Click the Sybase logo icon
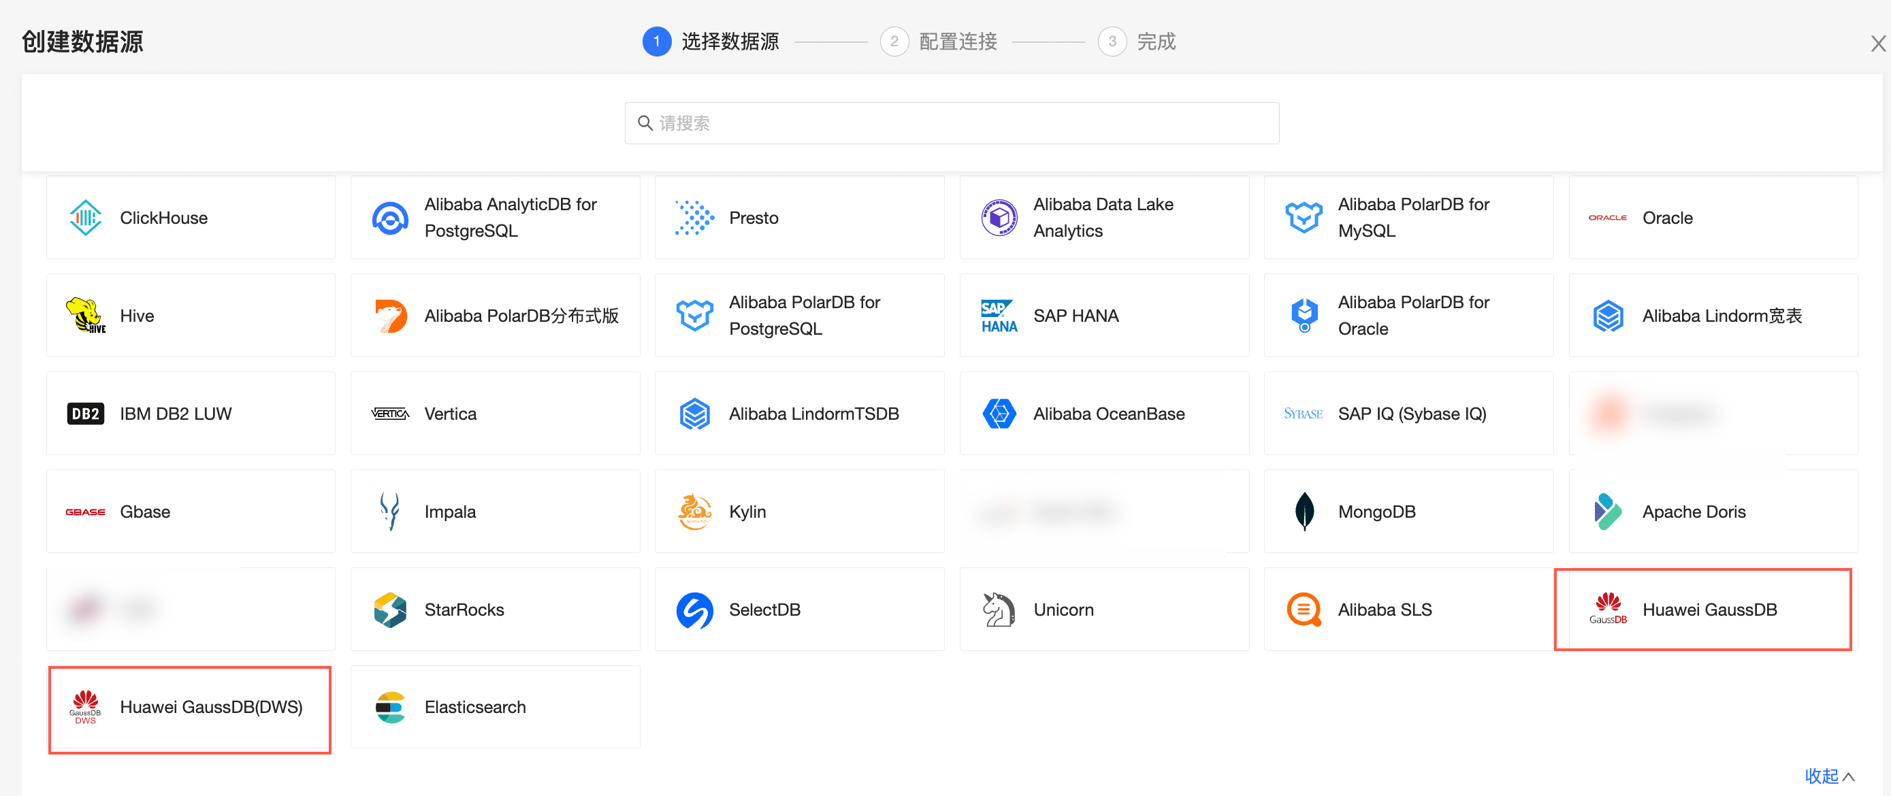1891x796 pixels. pos(1304,414)
